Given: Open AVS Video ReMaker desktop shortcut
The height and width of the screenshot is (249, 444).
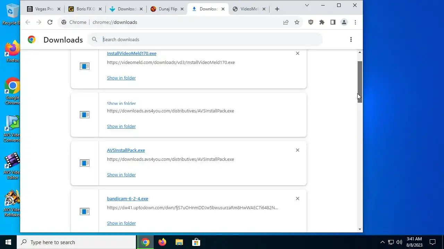Looking at the screenshot, I should point(12,203).
